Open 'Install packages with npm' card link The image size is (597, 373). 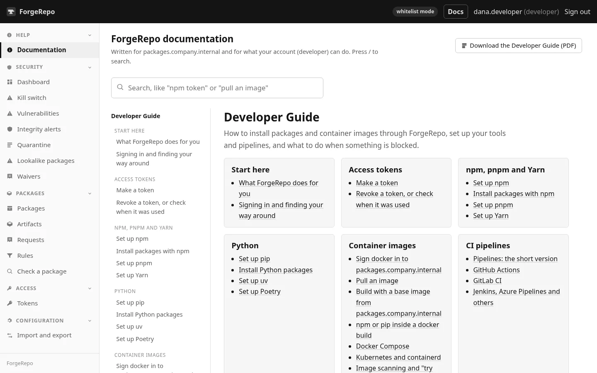point(514,194)
